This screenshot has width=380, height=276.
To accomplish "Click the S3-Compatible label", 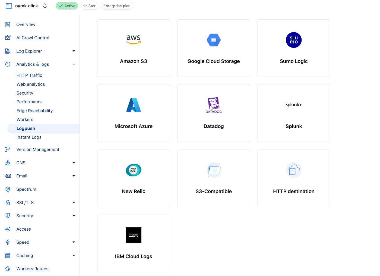I will pos(214,192).
